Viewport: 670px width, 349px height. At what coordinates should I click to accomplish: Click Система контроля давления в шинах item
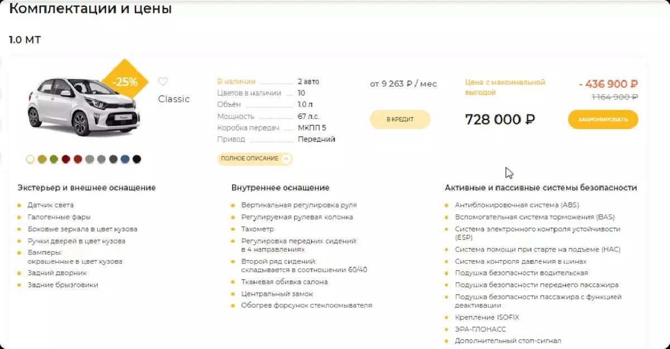tap(521, 261)
